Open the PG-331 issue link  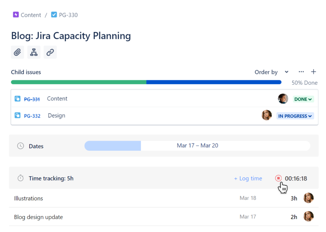[32, 99]
